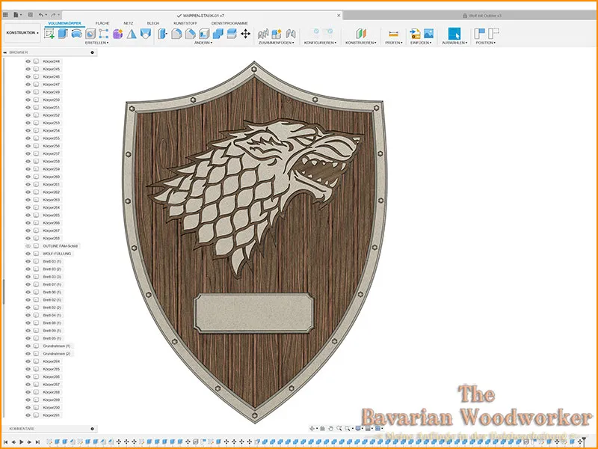Click the Pan hand icon
Viewport: 598px width, 449px height.
pyautogui.click(x=330, y=428)
